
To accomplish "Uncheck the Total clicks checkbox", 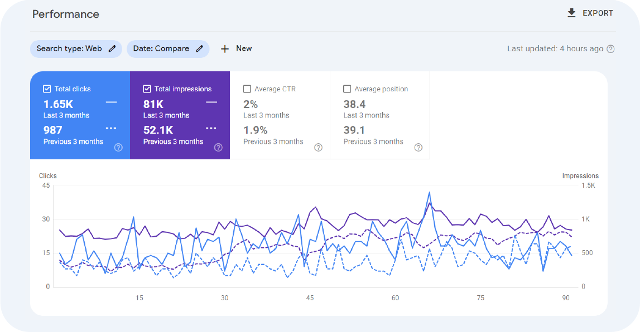I will (x=47, y=89).
